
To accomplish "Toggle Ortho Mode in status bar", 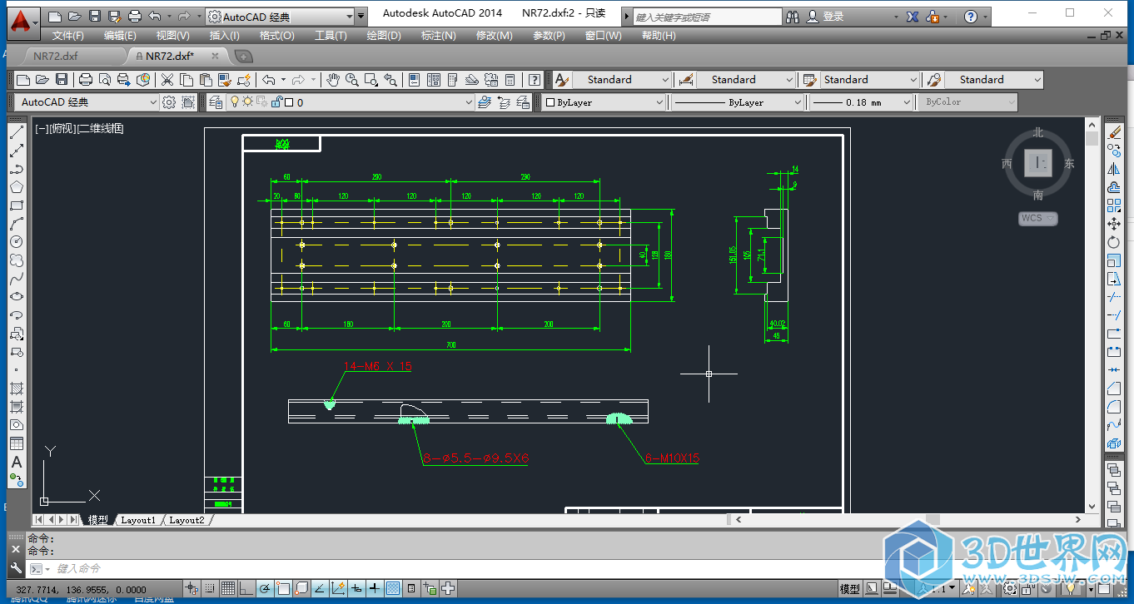I will [246, 589].
